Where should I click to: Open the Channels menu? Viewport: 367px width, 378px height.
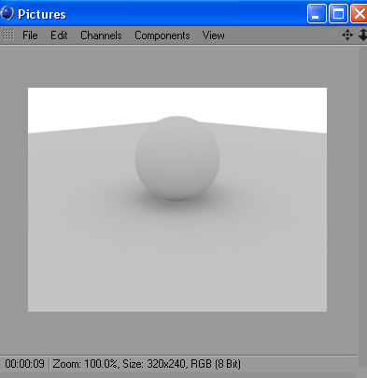[x=101, y=35]
